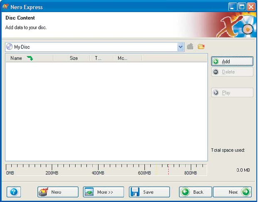Expand options with the More >> button

click(x=104, y=192)
